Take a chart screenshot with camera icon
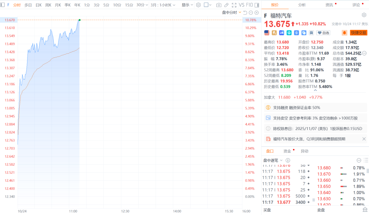 coord(219,5)
